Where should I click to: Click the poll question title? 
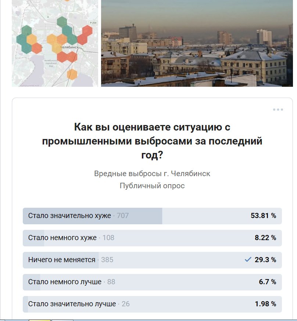pos(152,141)
